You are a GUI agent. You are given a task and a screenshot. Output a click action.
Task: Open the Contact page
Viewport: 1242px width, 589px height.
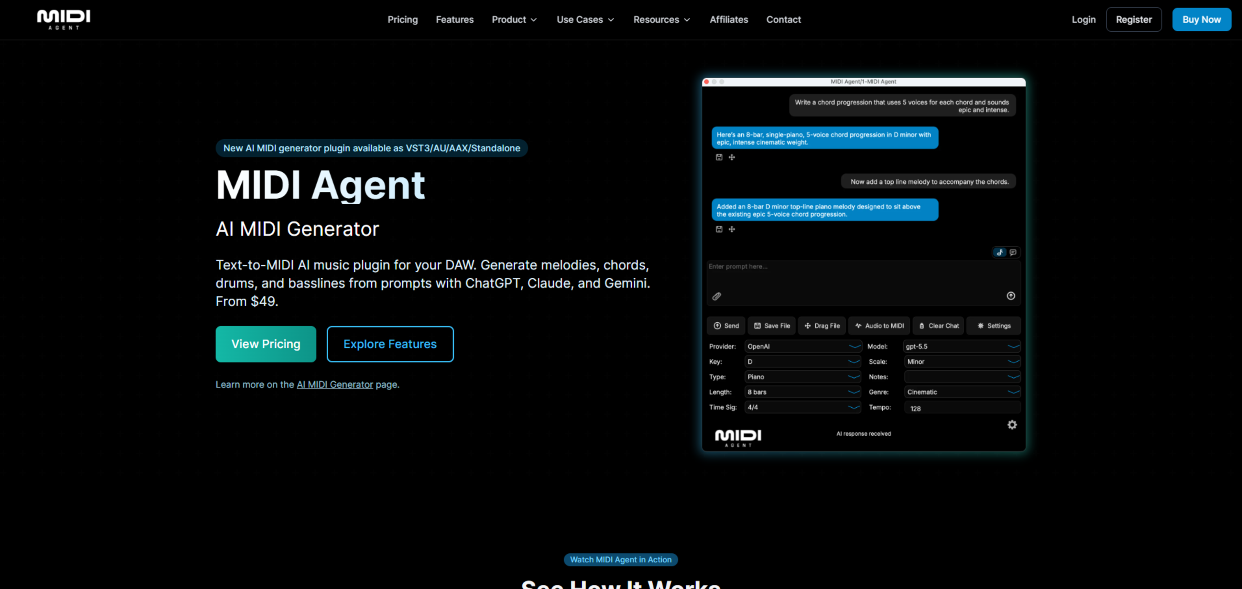[783, 20]
